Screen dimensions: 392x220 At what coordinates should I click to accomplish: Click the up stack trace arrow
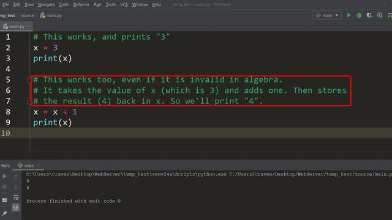click(16, 177)
